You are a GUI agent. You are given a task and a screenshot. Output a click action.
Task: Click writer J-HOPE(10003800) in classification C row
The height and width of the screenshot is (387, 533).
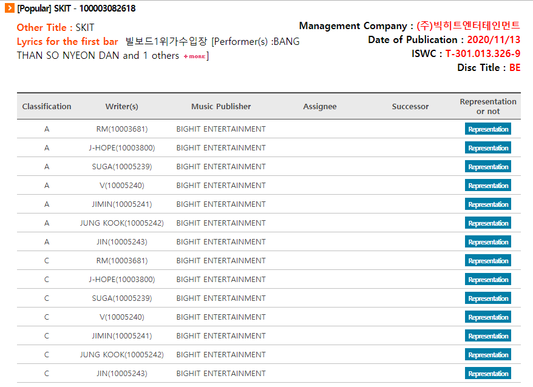(121, 279)
